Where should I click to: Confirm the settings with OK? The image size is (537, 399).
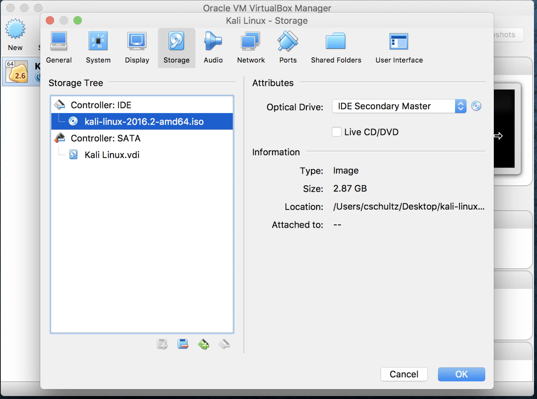click(x=461, y=374)
